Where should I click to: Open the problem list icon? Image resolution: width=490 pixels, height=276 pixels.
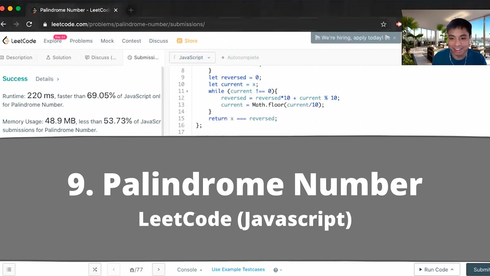(9, 269)
